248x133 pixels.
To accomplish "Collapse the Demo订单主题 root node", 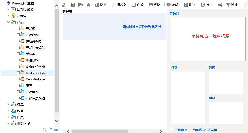I will point(3,3).
